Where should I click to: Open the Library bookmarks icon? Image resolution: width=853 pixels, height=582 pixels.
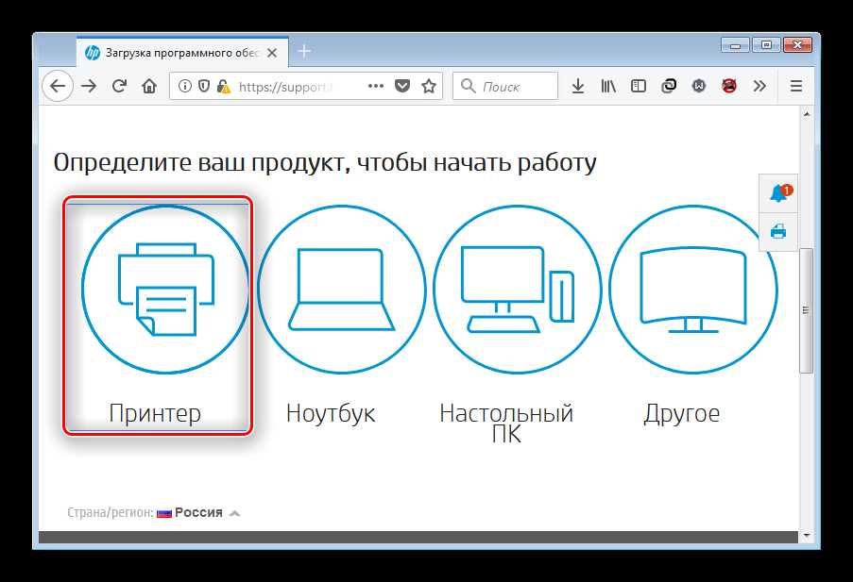click(x=608, y=86)
